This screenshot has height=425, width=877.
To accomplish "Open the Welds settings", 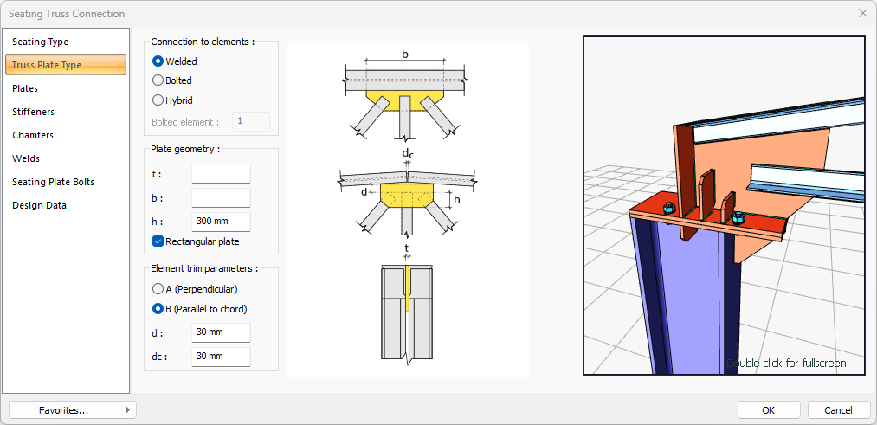I will click(26, 158).
